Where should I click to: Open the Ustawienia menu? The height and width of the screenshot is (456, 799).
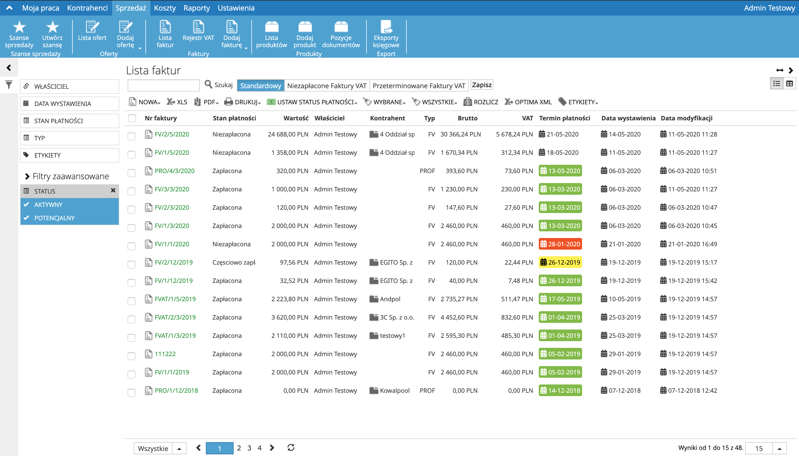click(x=236, y=8)
